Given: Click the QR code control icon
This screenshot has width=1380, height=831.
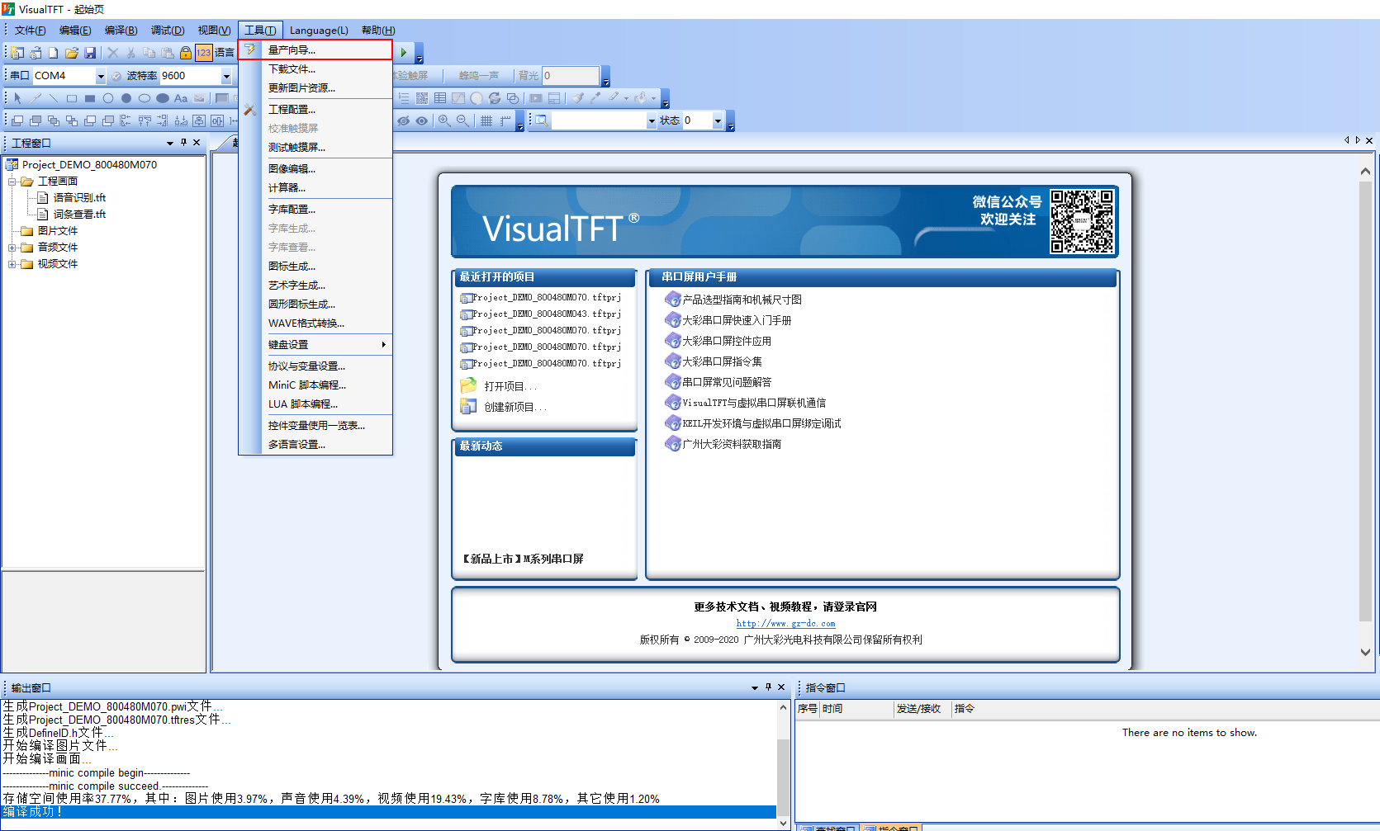Looking at the screenshot, I should click(x=422, y=98).
